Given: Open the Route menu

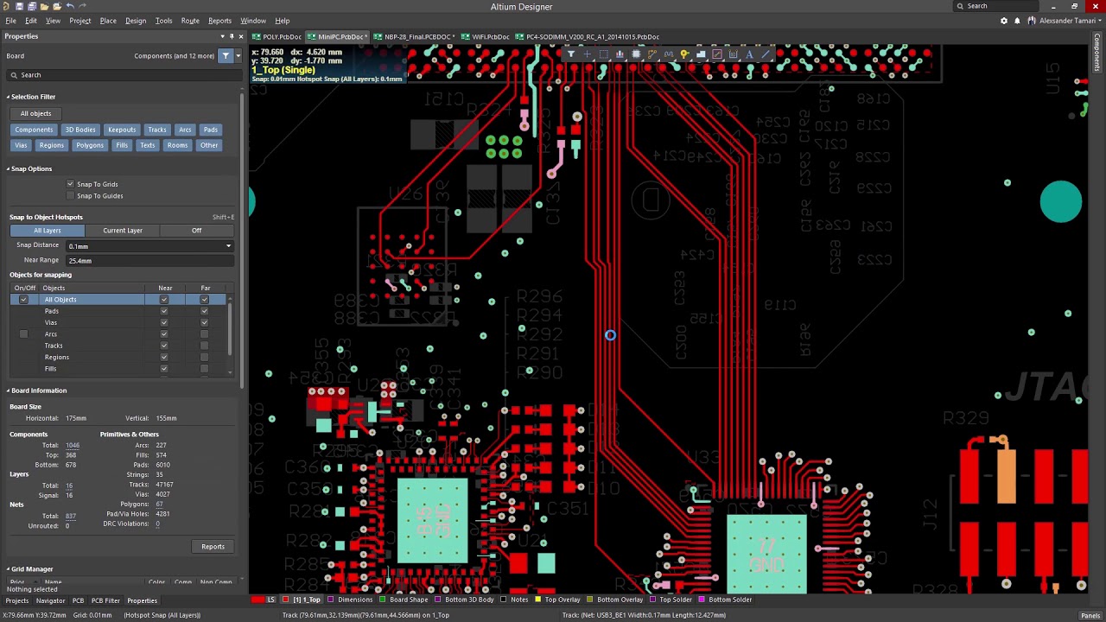Looking at the screenshot, I should point(190,21).
